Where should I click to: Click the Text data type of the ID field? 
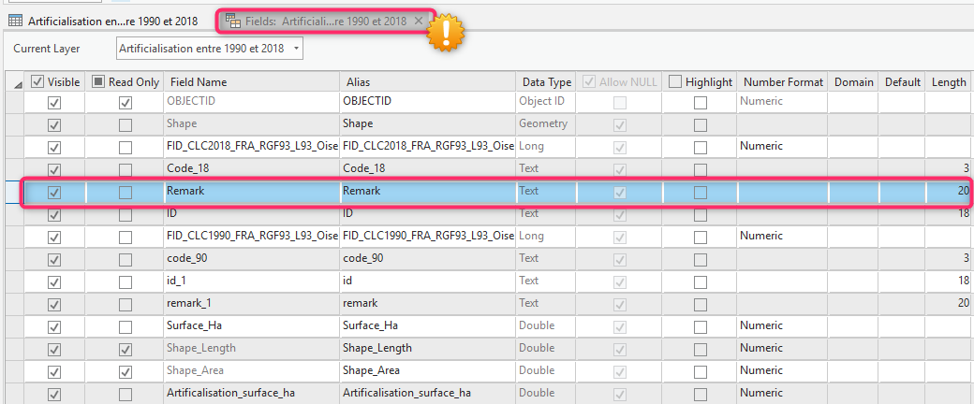coord(547,213)
